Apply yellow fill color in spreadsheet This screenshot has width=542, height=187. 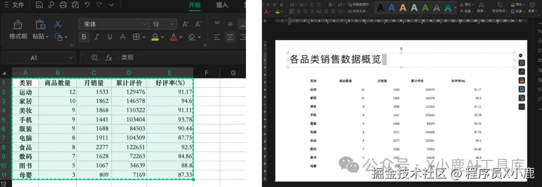pyautogui.click(x=155, y=37)
